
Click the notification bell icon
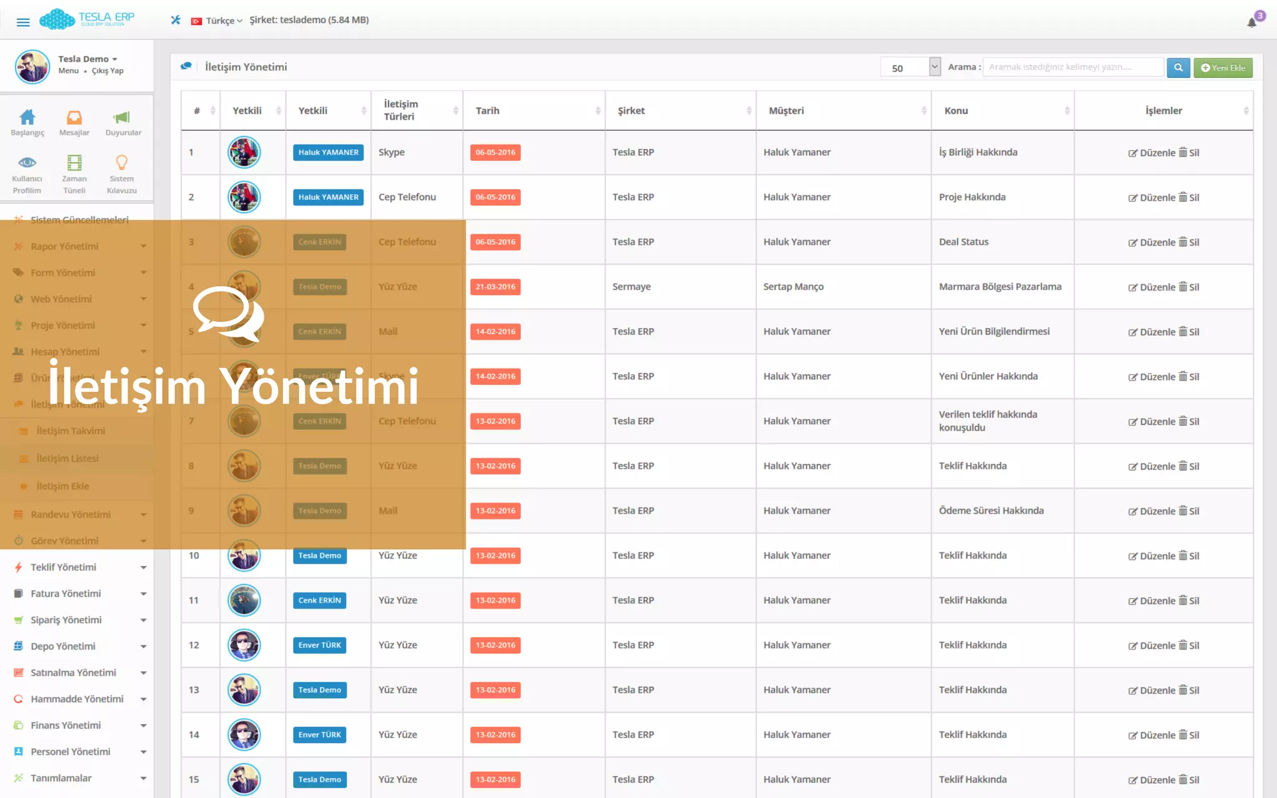(x=1251, y=23)
